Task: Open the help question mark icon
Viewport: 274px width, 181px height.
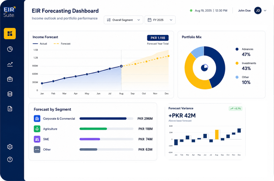Action: [x=10, y=160]
